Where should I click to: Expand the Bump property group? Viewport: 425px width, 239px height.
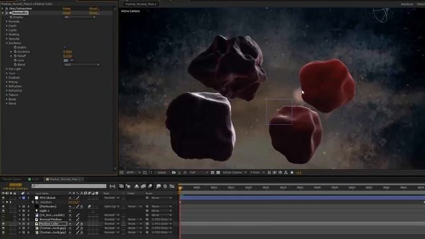(7, 99)
